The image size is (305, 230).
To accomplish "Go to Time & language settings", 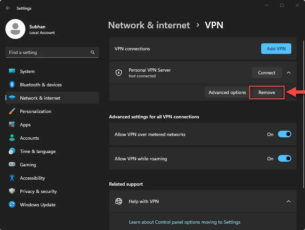I will (x=37, y=151).
